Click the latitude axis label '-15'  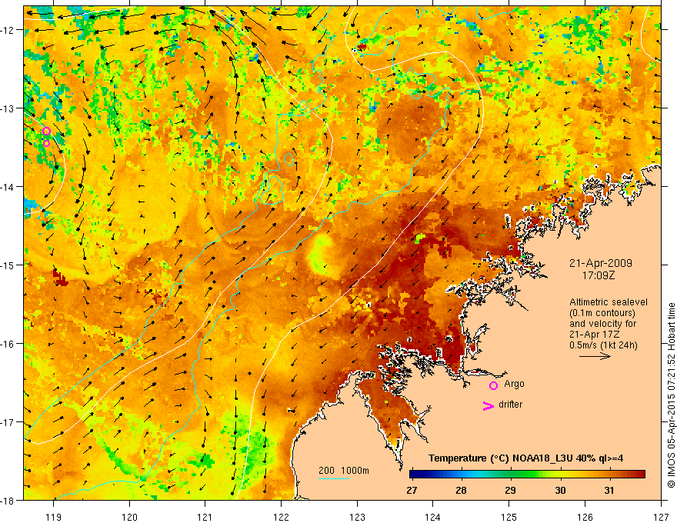coord(8,265)
